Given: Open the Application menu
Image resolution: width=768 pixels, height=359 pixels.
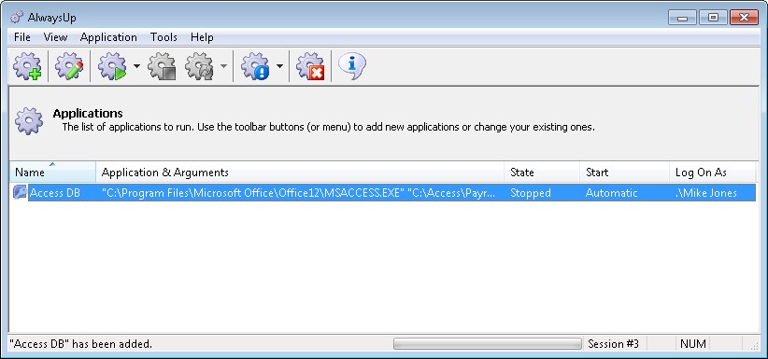Looking at the screenshot, I should 108,37.
